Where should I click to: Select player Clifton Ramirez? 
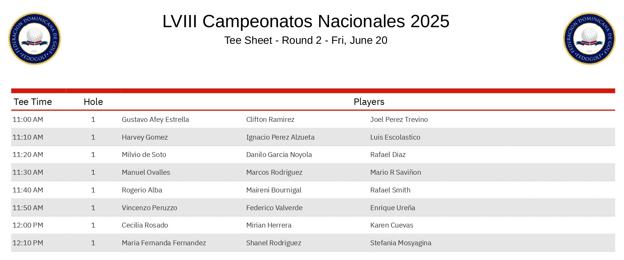click(x=270, y=120)
